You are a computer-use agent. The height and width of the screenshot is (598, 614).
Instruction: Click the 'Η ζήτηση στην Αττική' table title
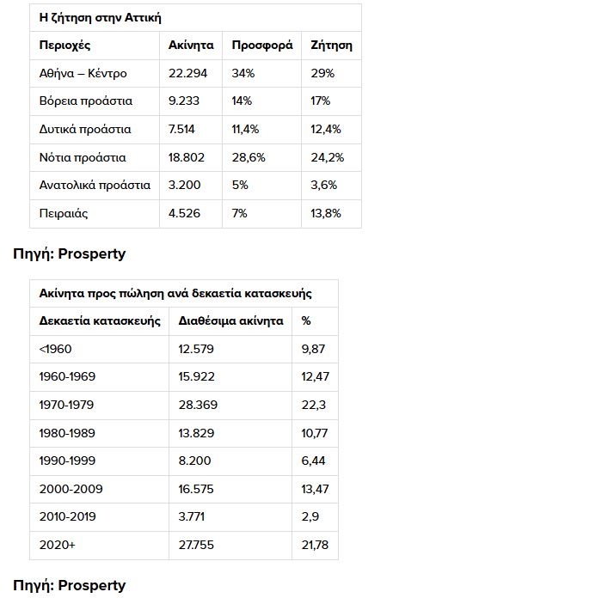[101, 17]
